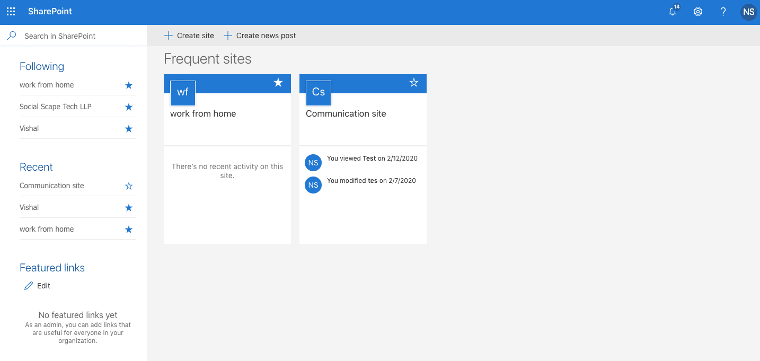
Task: Follow Communication site in the Recent list
Action: [x=128, y=186]
